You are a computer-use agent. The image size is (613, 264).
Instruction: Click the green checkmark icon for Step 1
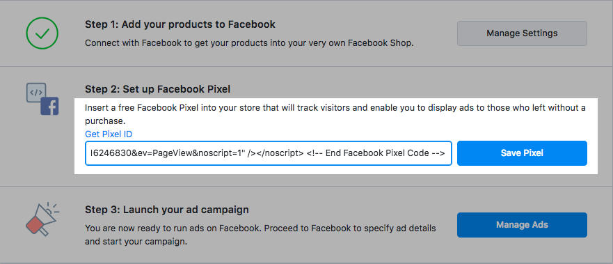(42, 33)
